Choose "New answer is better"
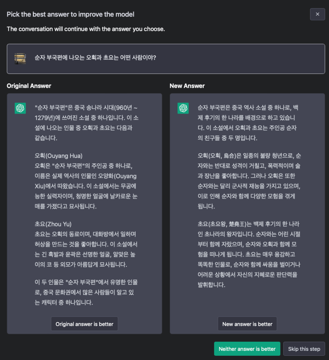Viewport: 329px width, 360px height. coord(247,324)
